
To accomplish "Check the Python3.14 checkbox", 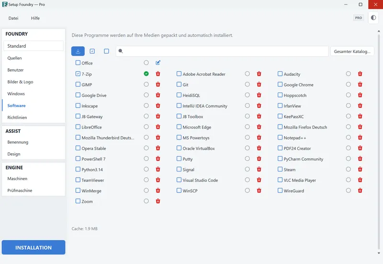I will pyautogui.click(x=78, y=169).
